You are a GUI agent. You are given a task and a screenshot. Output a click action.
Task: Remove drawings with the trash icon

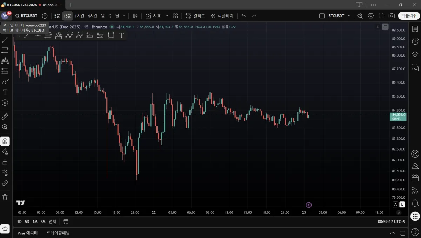coord(5,197)
